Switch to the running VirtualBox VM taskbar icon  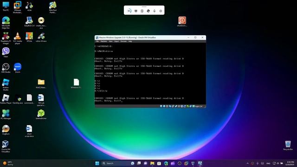(200, 163)
